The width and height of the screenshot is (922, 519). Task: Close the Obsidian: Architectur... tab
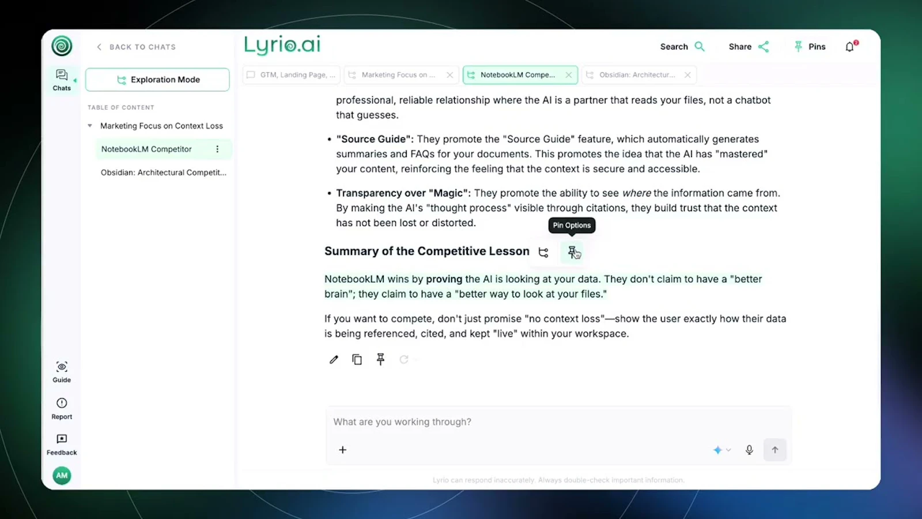(687, 75)
